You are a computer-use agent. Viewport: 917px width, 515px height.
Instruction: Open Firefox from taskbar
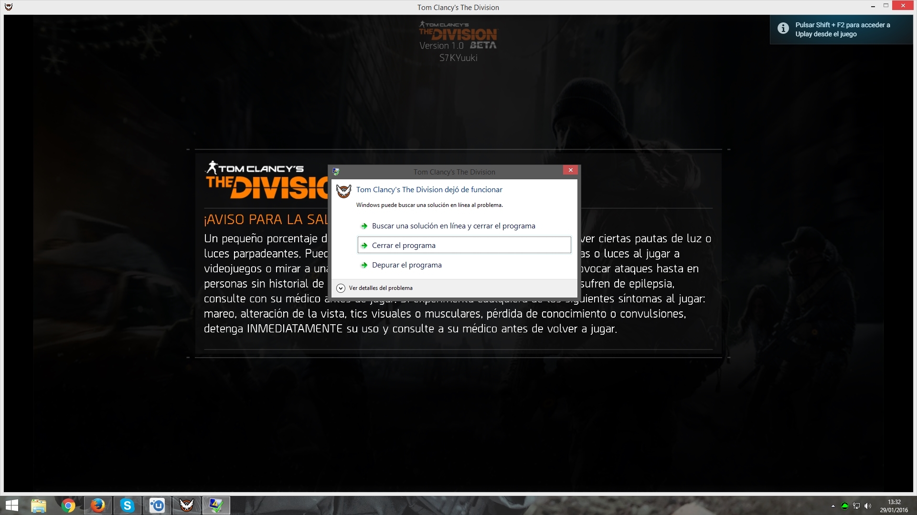[98, 505]
